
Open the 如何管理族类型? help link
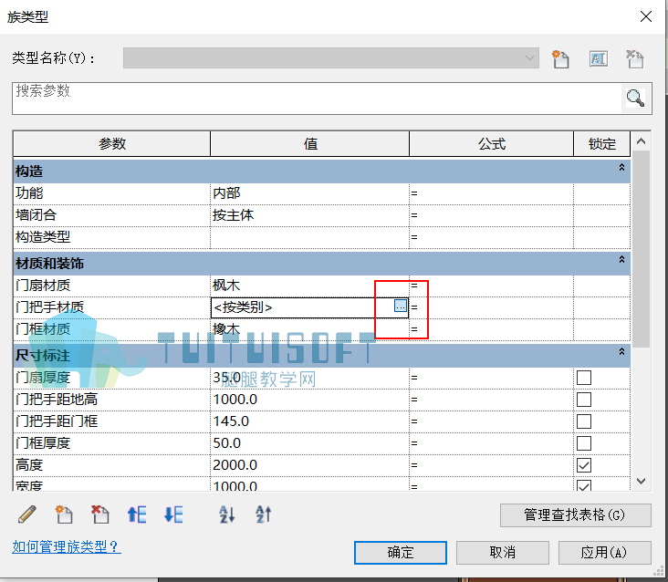[x=67, y=546]
